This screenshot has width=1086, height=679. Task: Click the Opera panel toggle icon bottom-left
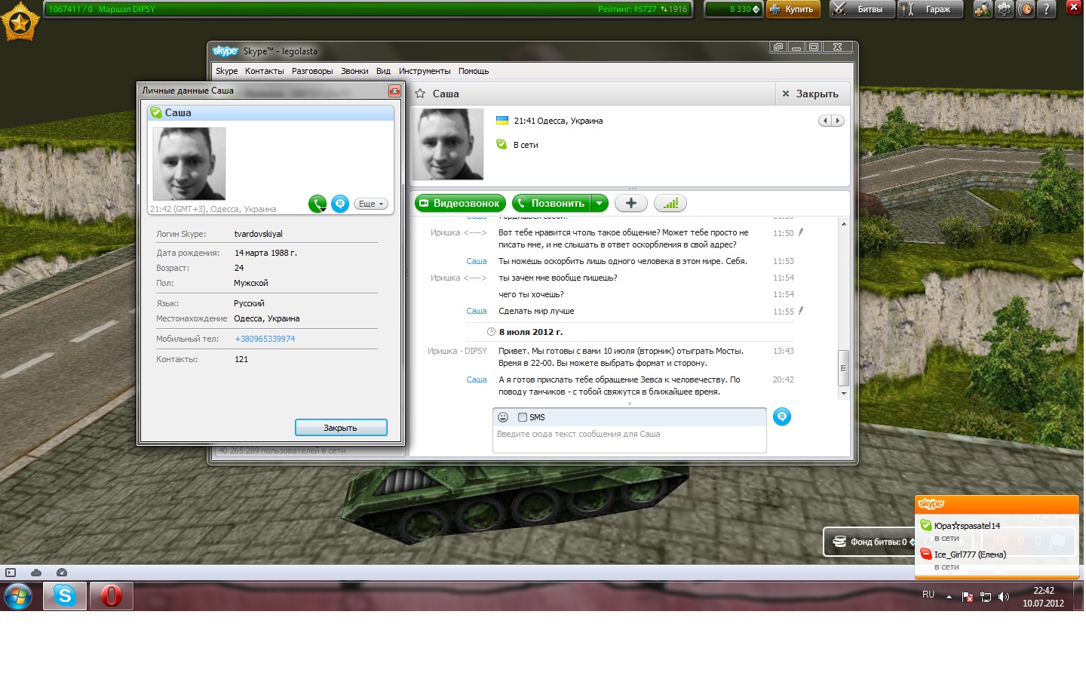(11, 573)
